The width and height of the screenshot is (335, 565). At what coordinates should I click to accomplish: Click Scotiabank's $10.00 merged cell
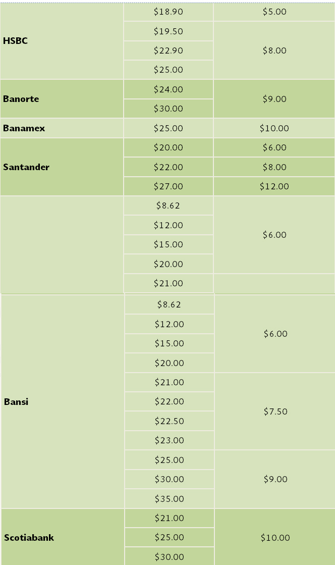pyautogui.click(x=275, y=538)
